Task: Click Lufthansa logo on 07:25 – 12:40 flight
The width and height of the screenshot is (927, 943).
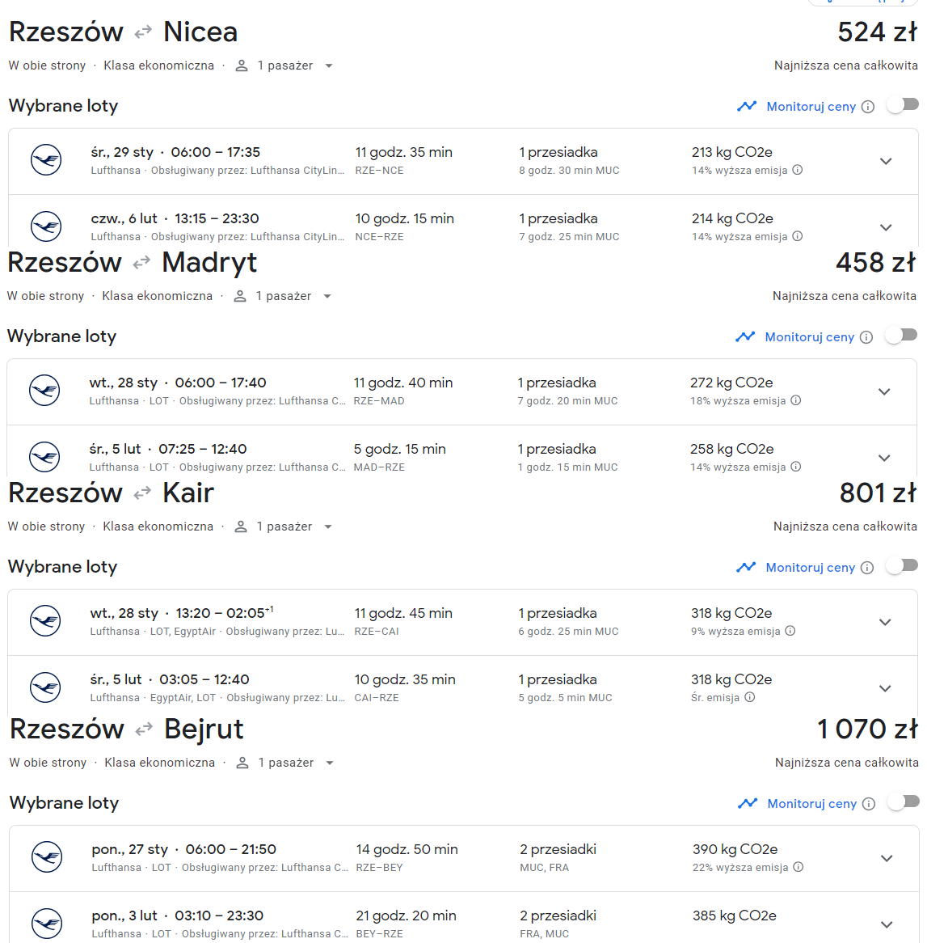Action: [x=44, y=456]
